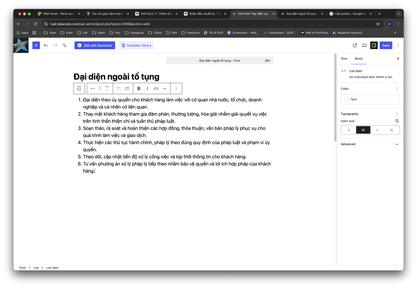Select font size S
417x288 pixels.
click(349, 130)
